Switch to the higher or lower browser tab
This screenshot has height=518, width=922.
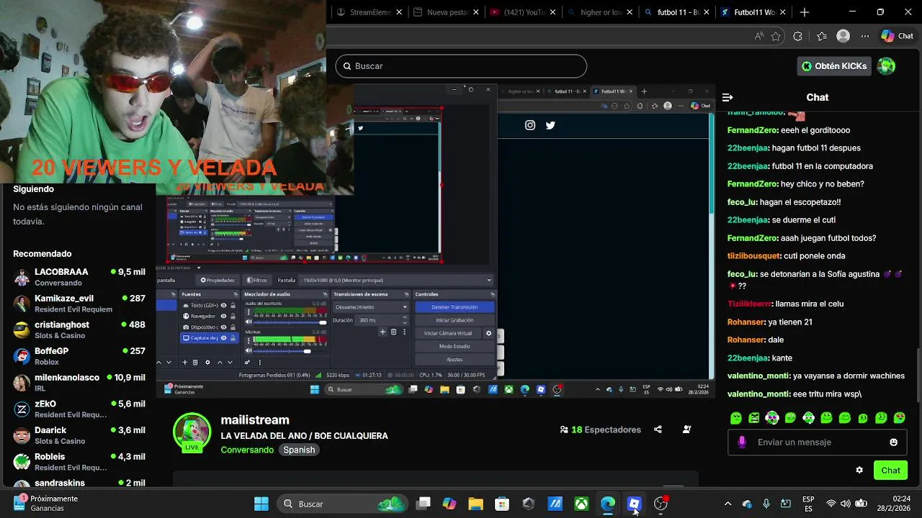[x=600, y=12]
